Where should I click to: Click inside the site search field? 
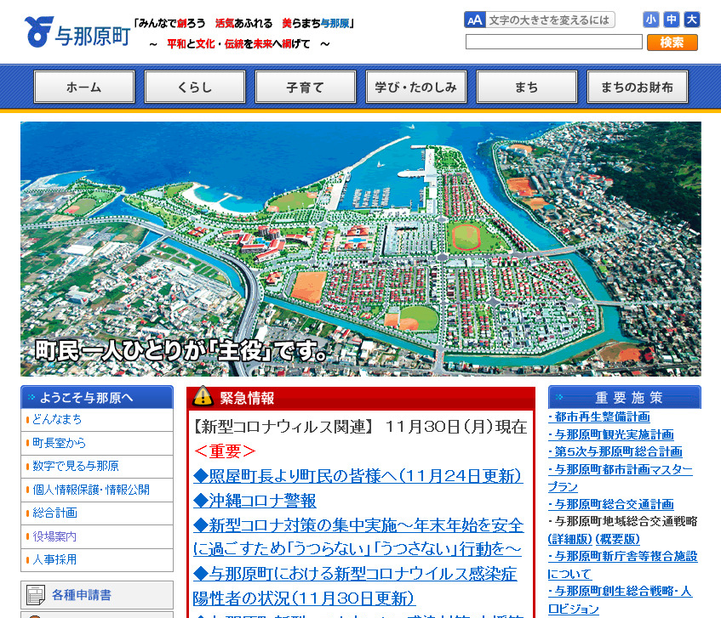click(553, 43)
